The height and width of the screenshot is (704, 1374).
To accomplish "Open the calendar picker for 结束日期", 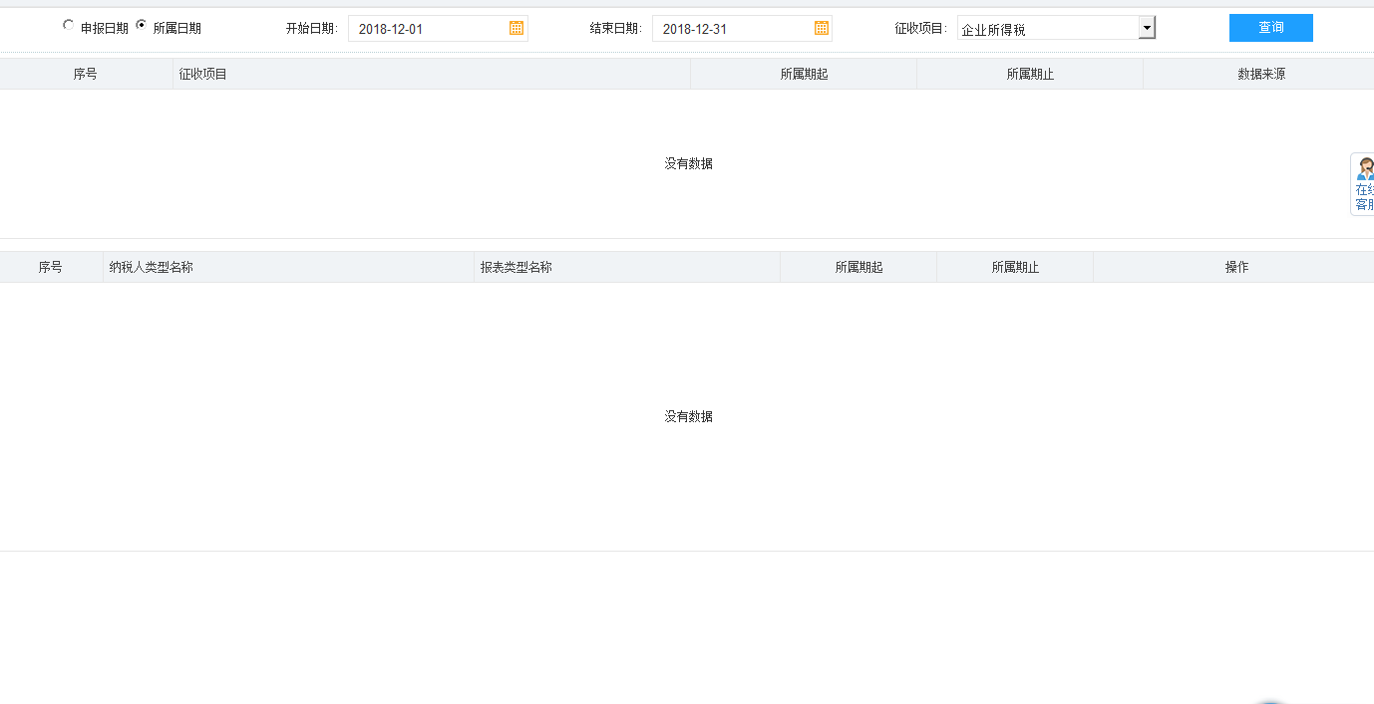I will (x=821, y=29).
